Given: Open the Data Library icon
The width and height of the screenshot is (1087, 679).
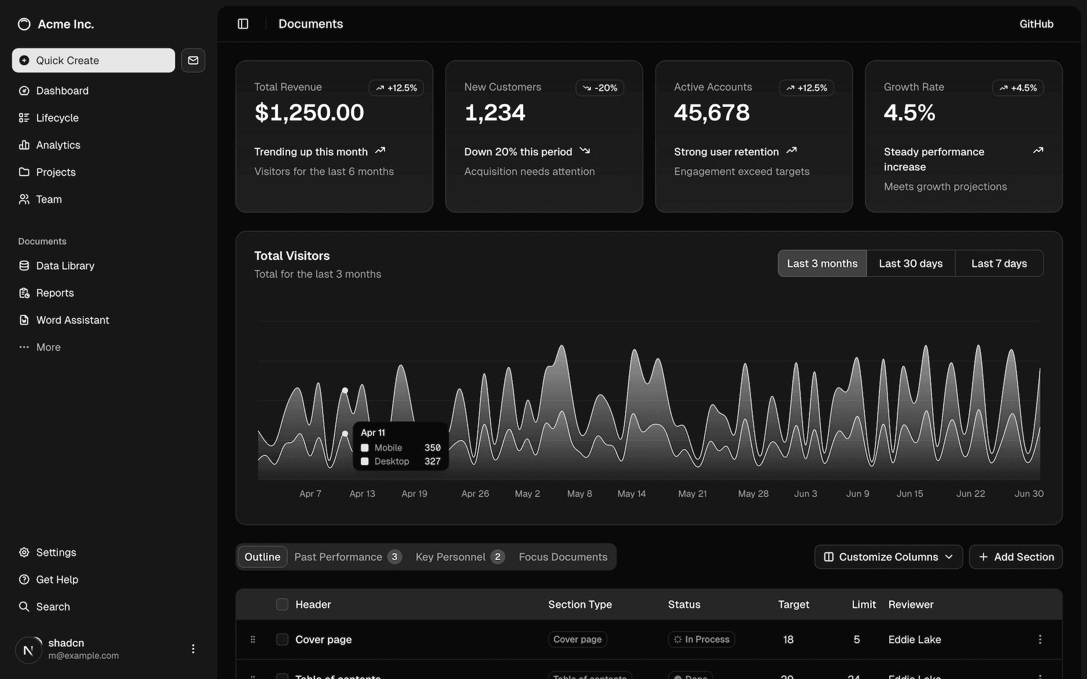Looking at the screenshot, I should pos(24,265).
